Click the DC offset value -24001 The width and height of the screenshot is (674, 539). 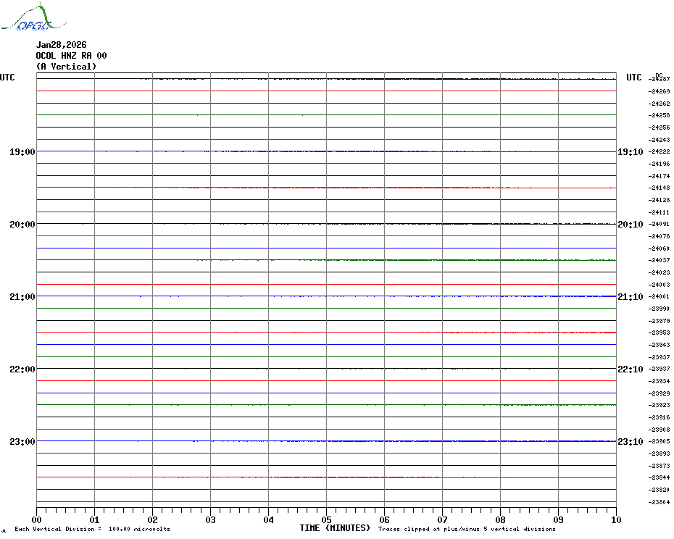point(660,297)
